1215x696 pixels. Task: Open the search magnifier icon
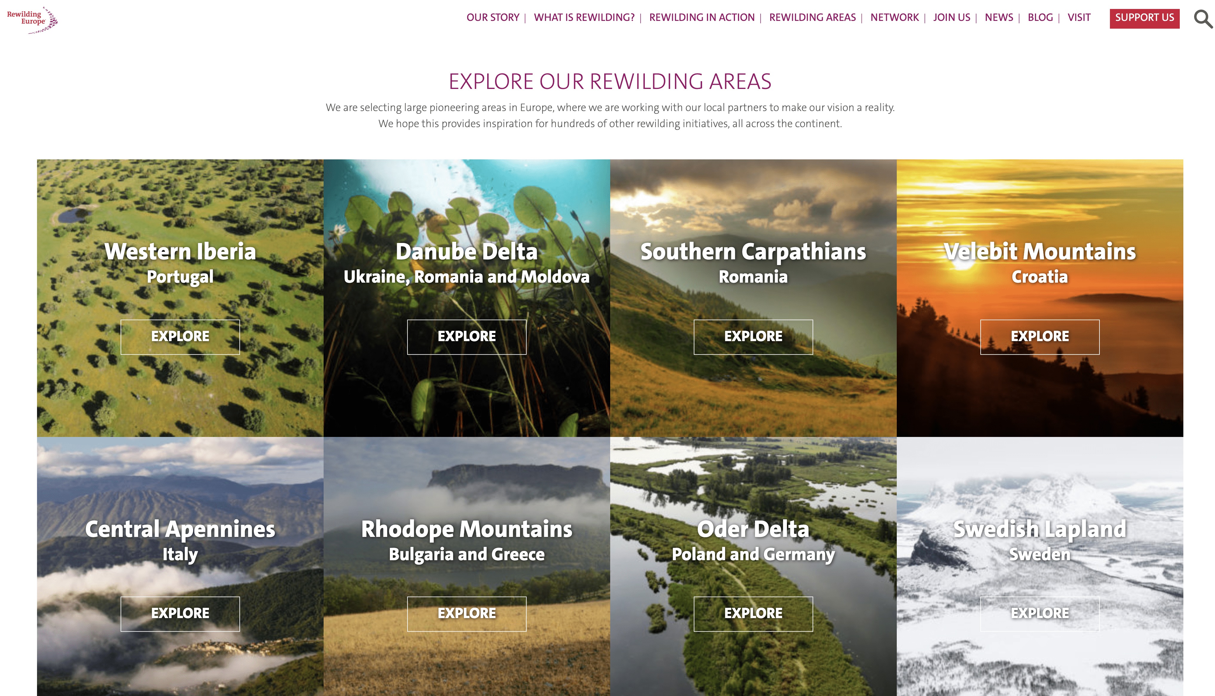tap(1203, 19)
